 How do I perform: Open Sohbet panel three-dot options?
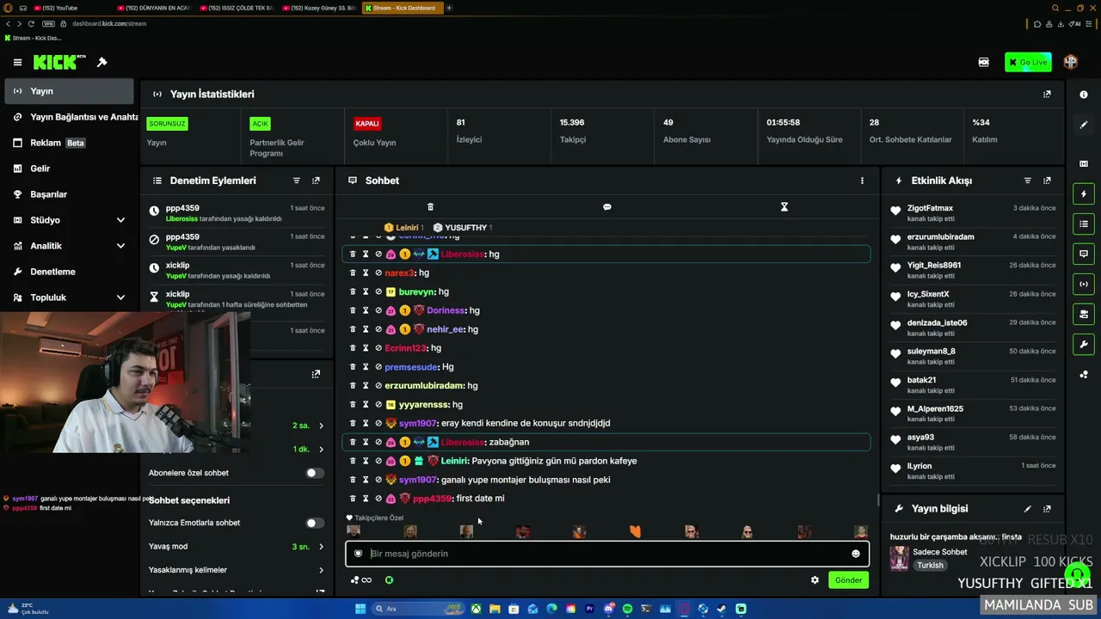click(862, 181)
